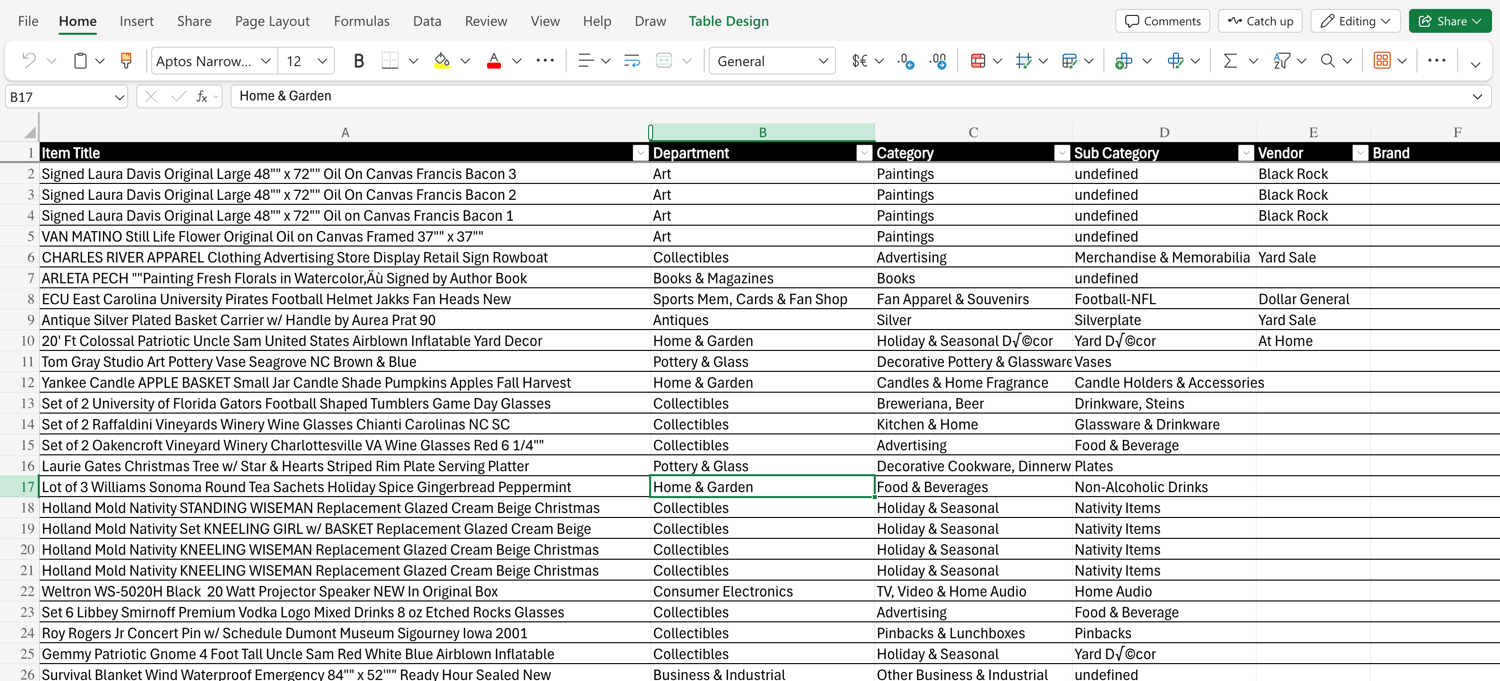1500x681 pixels.
Task: Confirm formula entry checkmark icon
Action: [178, 97]
